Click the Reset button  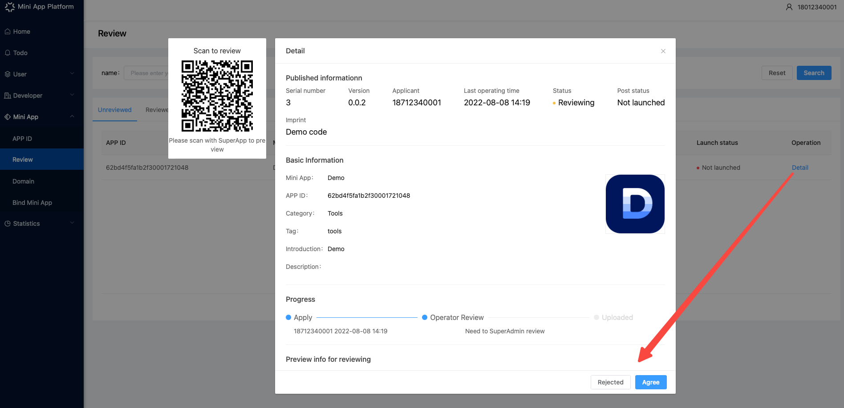pyautogui.click(x=777, y=73)
